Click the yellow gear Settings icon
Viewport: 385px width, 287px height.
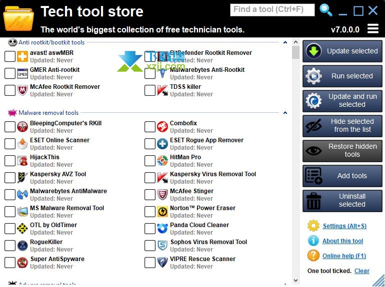[313, 226]
